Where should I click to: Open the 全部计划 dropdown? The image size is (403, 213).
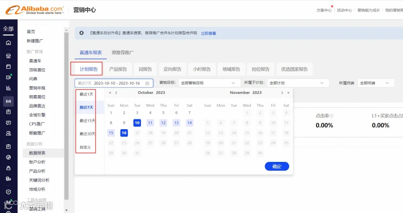[x=298, y=83]
